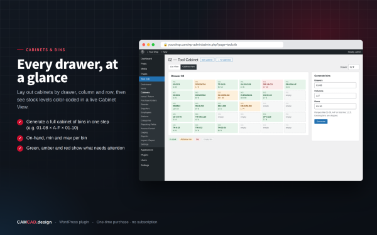
Task: Click the CAMCAD.design footer logo text
Action: [x=34, y=222]
